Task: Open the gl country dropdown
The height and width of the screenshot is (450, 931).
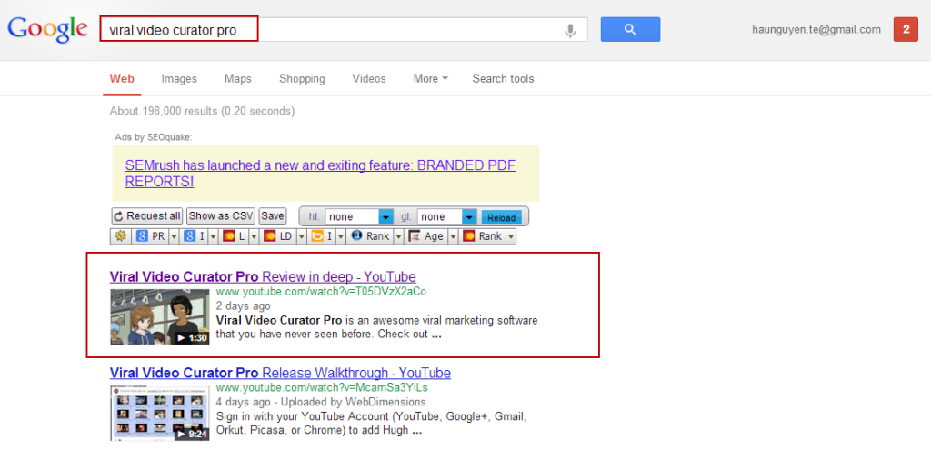Action: pyautogui.click(x=447, y=216)
